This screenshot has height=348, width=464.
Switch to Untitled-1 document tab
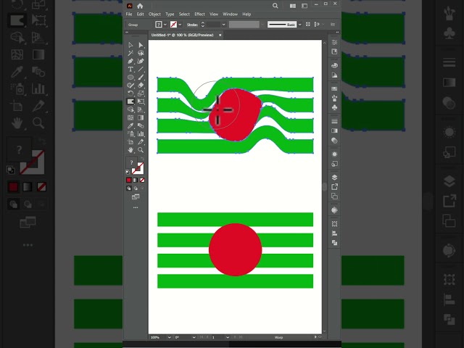[182, 35]
